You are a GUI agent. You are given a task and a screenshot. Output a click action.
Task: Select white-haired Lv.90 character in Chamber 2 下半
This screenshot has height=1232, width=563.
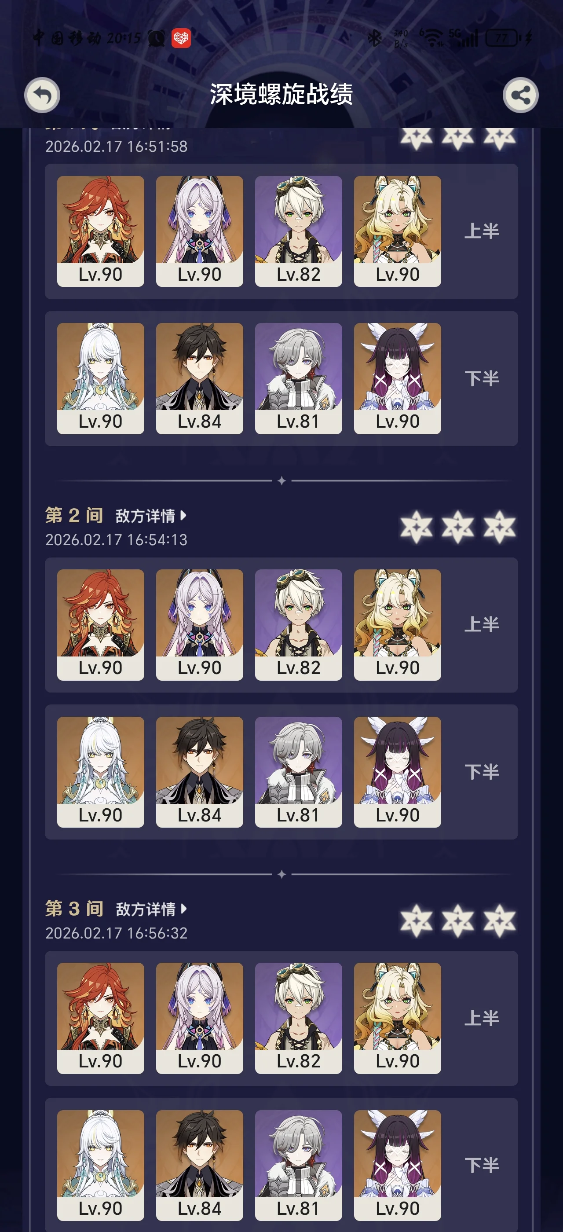(x=100, y=772)
